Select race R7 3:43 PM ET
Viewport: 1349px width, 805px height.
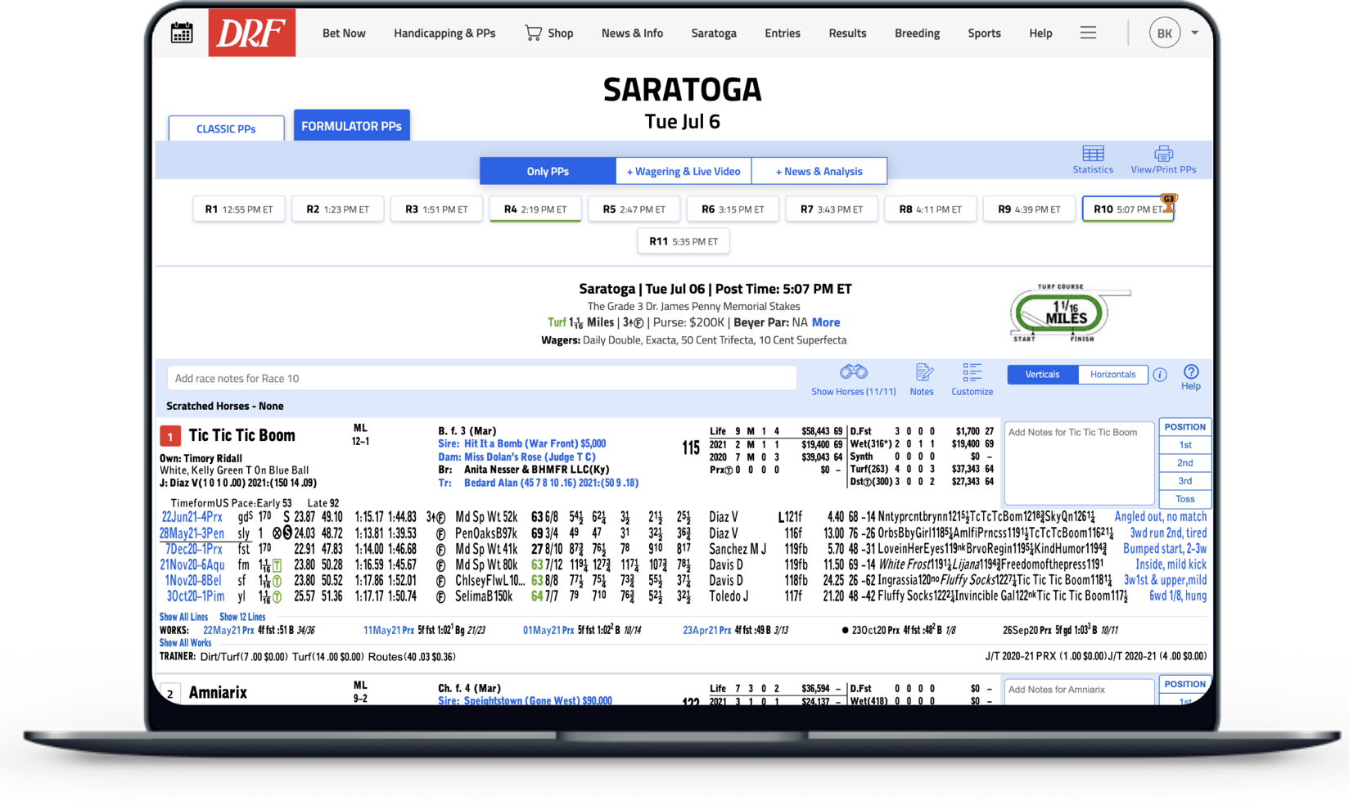tap(831, 209)
